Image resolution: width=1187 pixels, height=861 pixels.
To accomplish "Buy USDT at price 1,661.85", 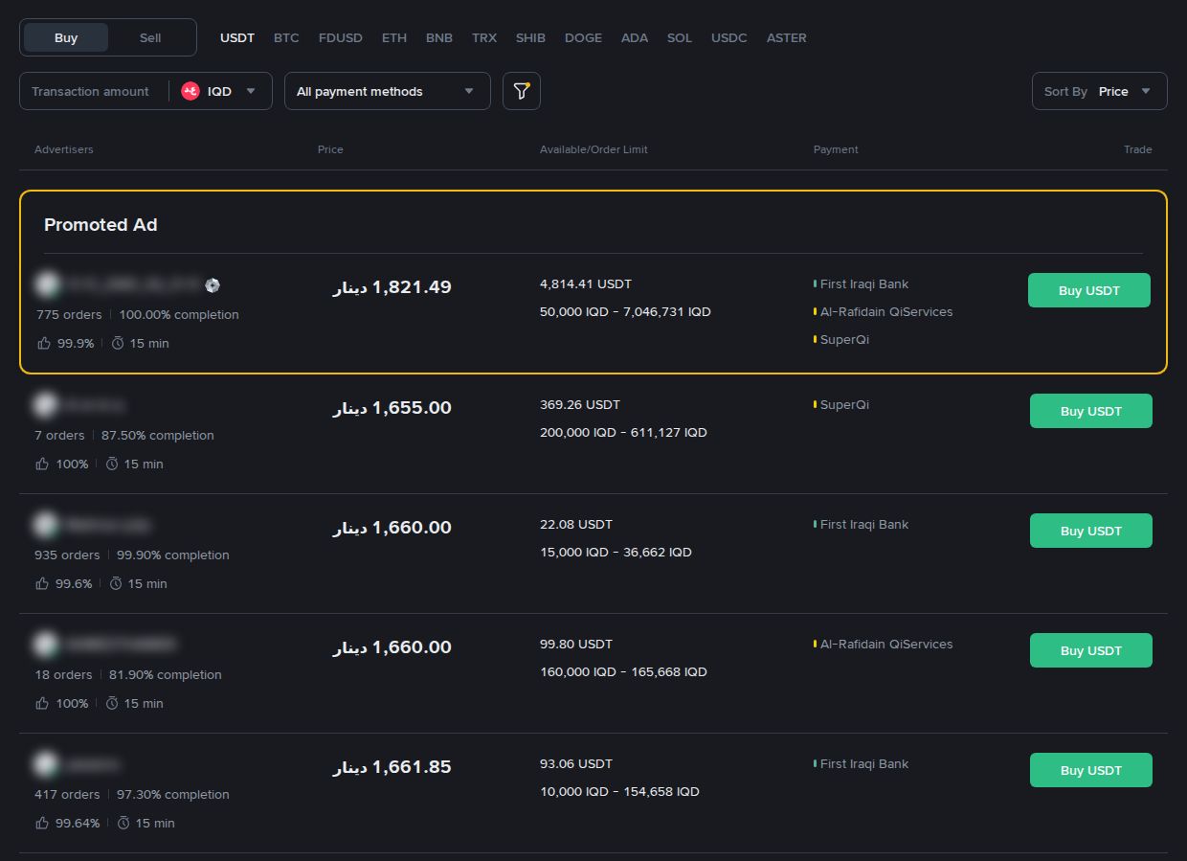I will coord(1091,770).
